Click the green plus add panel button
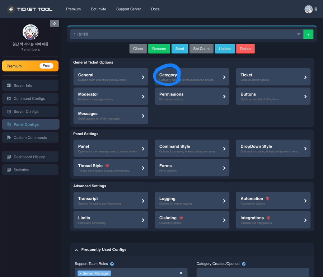 [x=308, y=34]
